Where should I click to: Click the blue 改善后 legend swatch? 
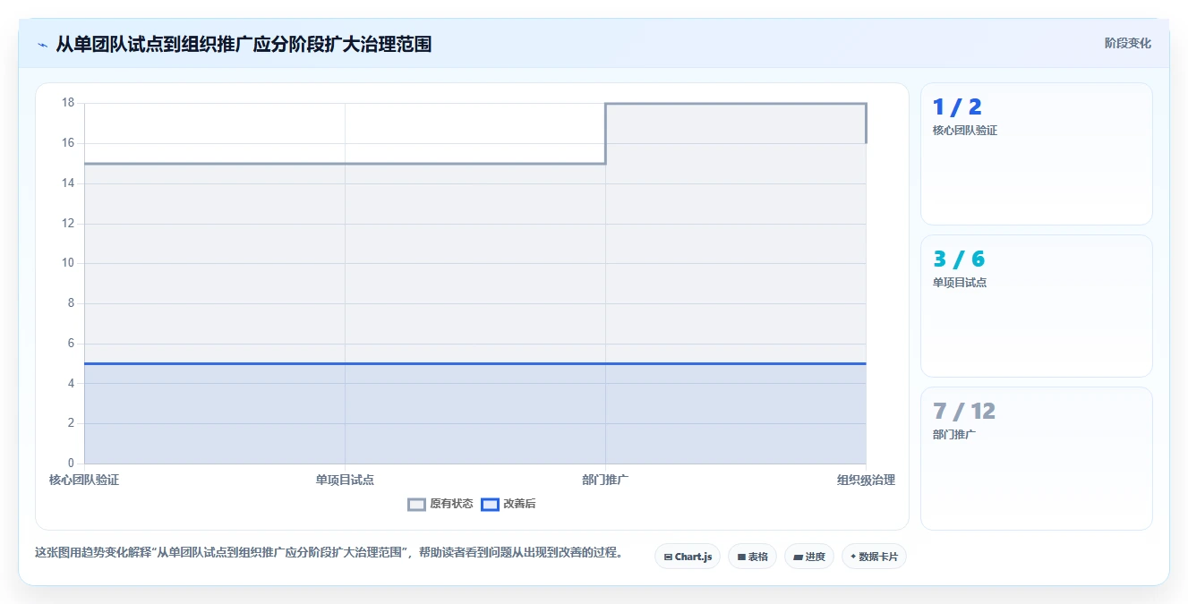[x=490, y=504]
